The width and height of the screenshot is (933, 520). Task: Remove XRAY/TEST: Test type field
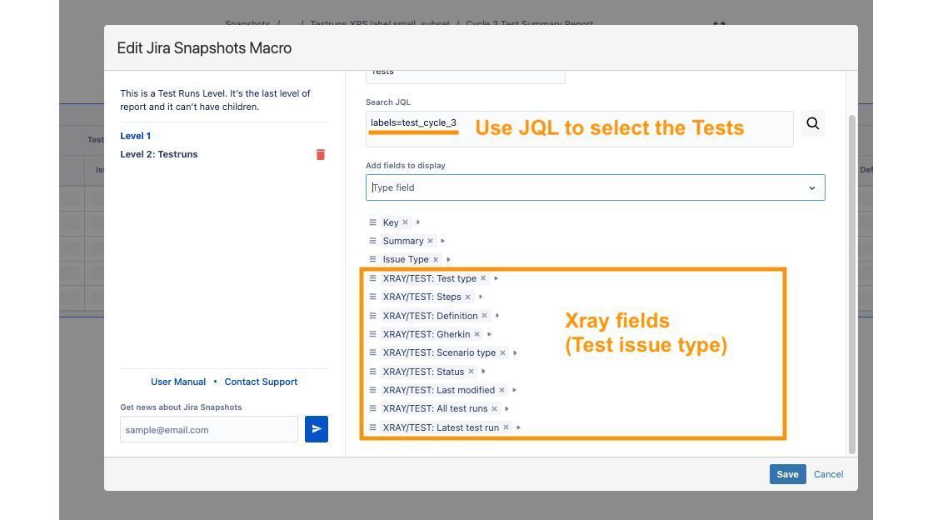[483, 278]
